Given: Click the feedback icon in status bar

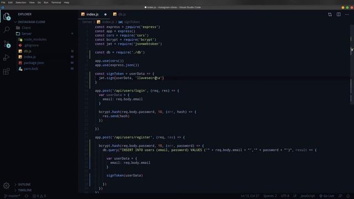Looking at the screenshot, I should pos(340,196).
